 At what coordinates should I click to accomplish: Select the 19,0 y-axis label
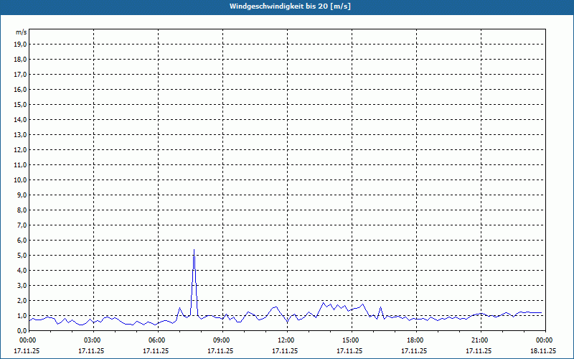[x=21, y=44]
